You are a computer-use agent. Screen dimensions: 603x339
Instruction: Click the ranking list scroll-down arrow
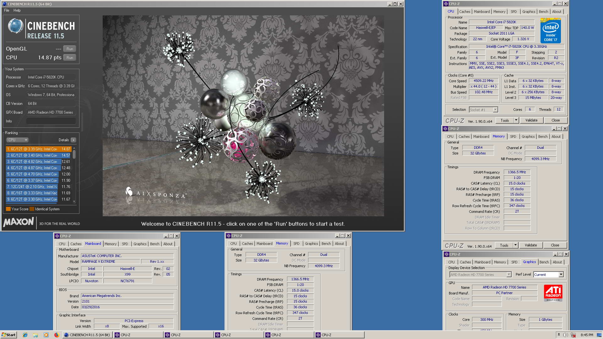(x=74, y=202)
